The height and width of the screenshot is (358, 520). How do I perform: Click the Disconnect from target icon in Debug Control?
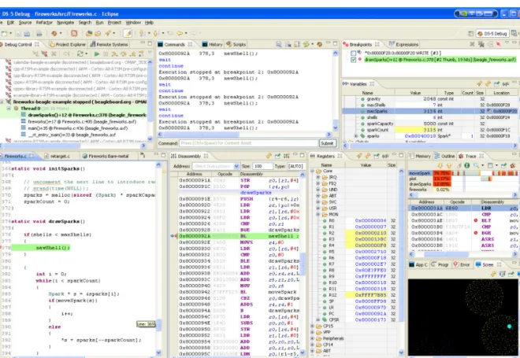coord(44,54)
